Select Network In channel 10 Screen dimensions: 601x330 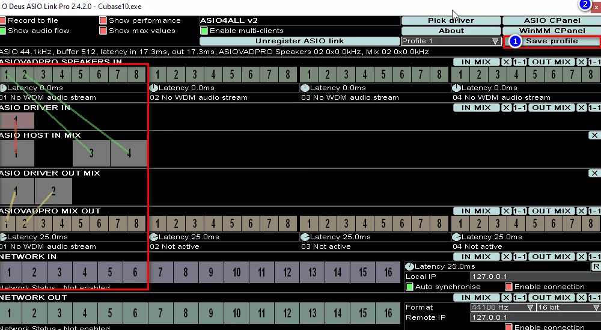coord(236,272)
